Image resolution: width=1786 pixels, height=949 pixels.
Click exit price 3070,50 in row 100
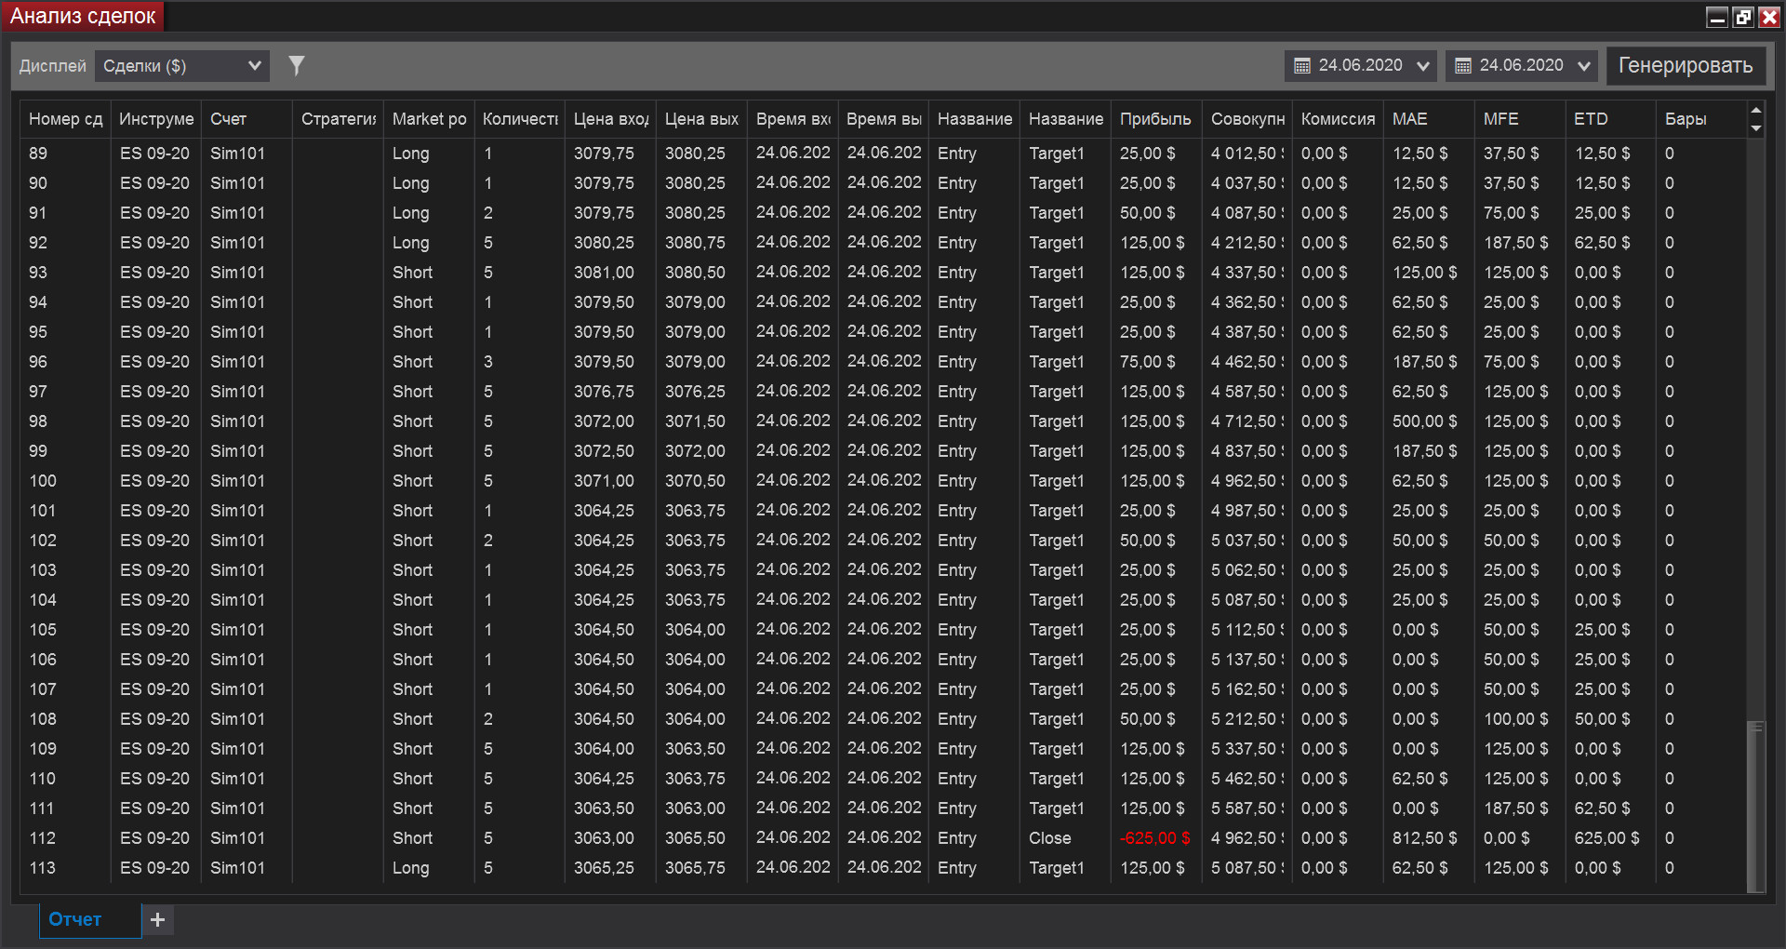click(695, 481)
